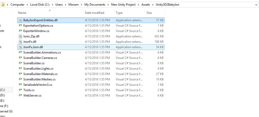Go to Computer in the address bar
259x117 pixels.
pos(17,5)
